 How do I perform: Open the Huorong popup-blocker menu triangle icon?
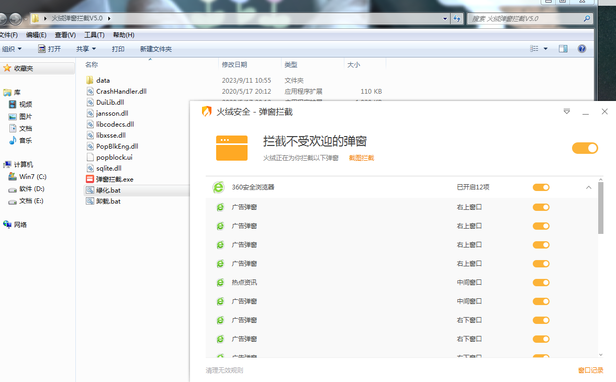tap(566, 111)
